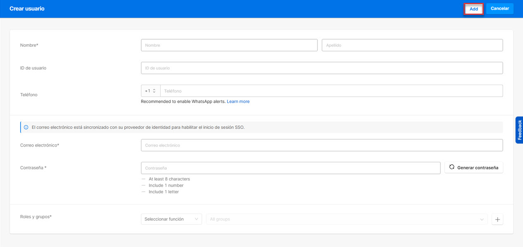Open the +1 country code selector
The image size is (523, 247).
(x=151, y=91)
